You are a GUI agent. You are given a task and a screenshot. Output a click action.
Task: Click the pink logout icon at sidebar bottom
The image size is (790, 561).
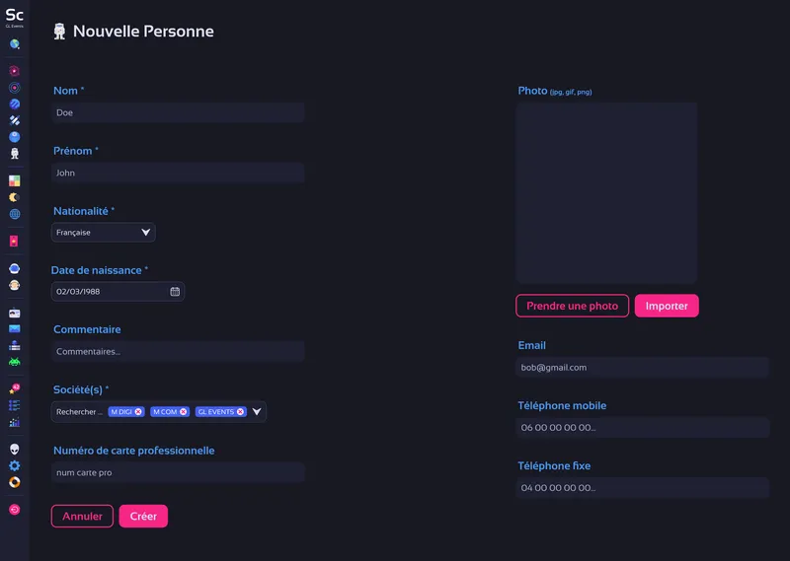pyautogui.click(x=15, y=510)
